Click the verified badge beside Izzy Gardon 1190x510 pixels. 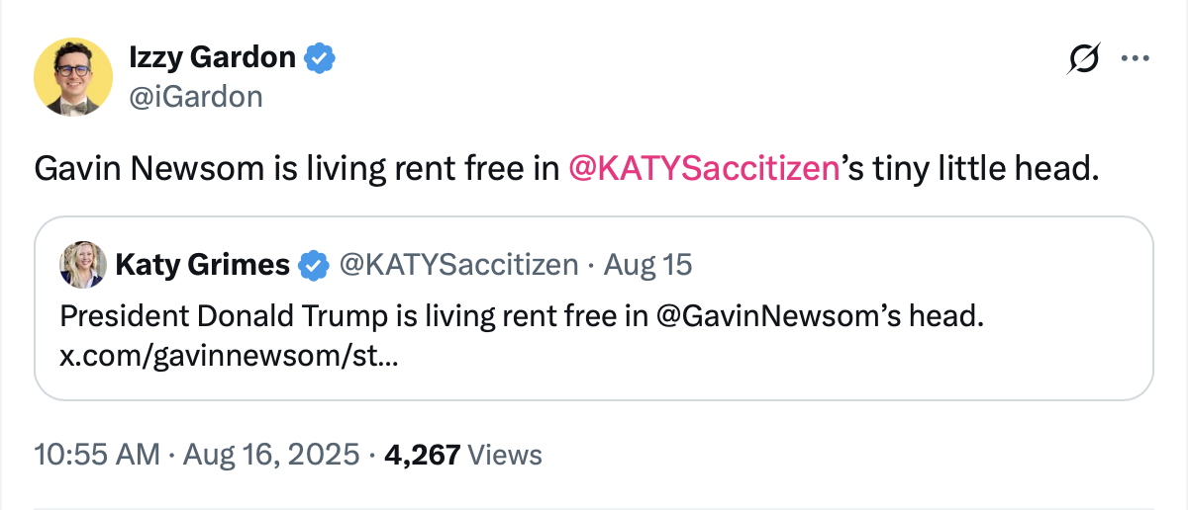[319, 58]
